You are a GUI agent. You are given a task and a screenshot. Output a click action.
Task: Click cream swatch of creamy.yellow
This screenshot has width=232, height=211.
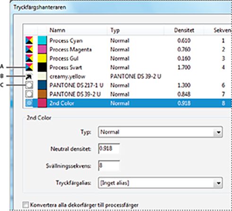click(x=42, y=76)
